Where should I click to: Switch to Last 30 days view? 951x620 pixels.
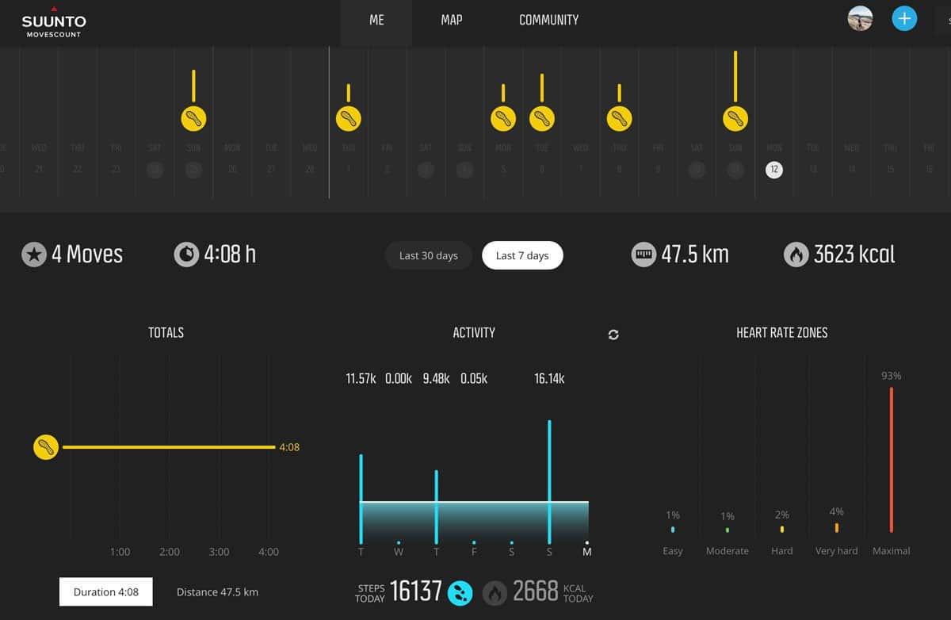pyautogui.click(x=428, y=255)
